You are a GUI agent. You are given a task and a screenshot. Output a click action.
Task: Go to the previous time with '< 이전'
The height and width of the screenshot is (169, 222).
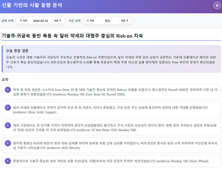pyautogui.click(x=90, y=20)
